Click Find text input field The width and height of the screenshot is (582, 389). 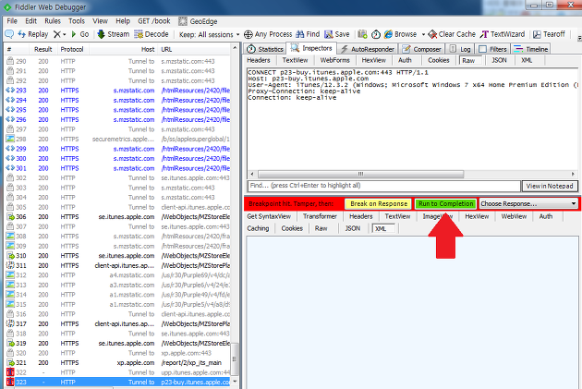tap(383, 186)
